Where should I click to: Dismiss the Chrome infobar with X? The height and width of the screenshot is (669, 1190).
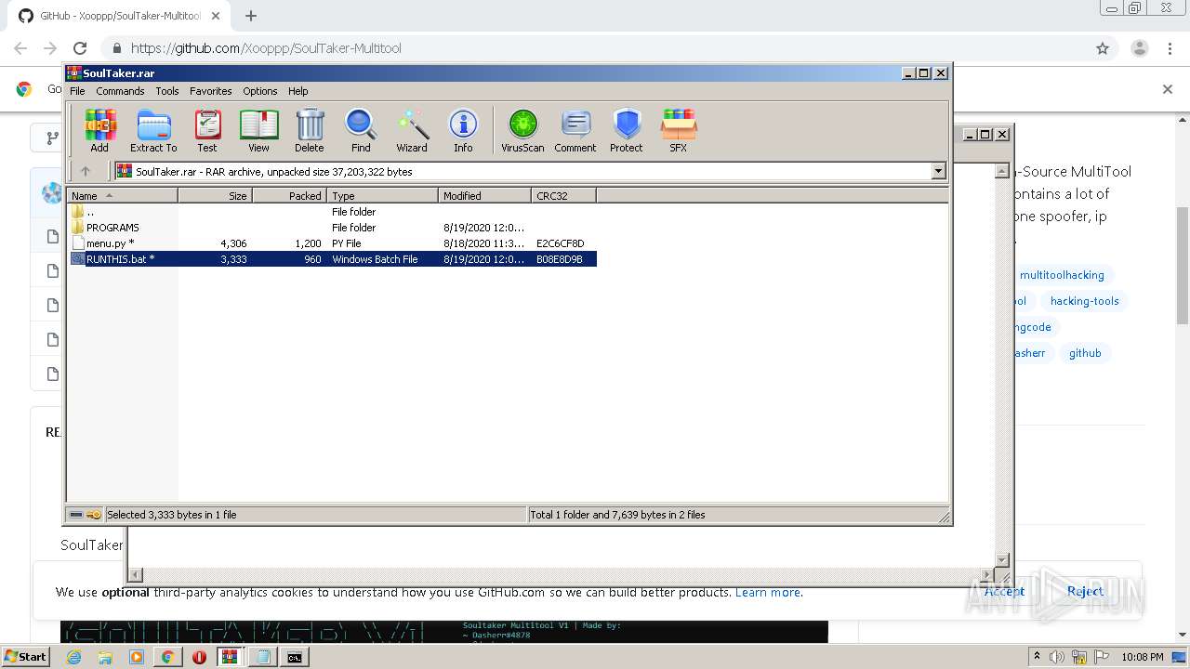(x=1168, y=89)
